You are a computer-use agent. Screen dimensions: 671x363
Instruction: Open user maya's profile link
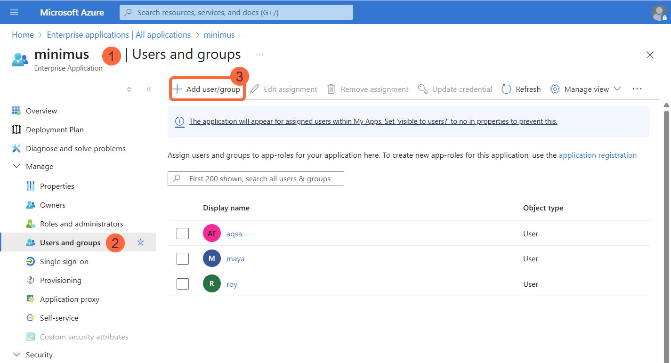click(x=235, y=258)
